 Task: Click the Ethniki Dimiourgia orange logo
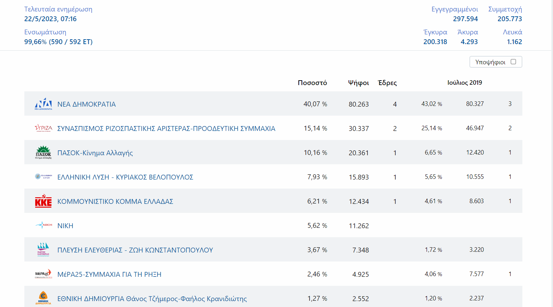pyautogui.click(x=43, y=298)
